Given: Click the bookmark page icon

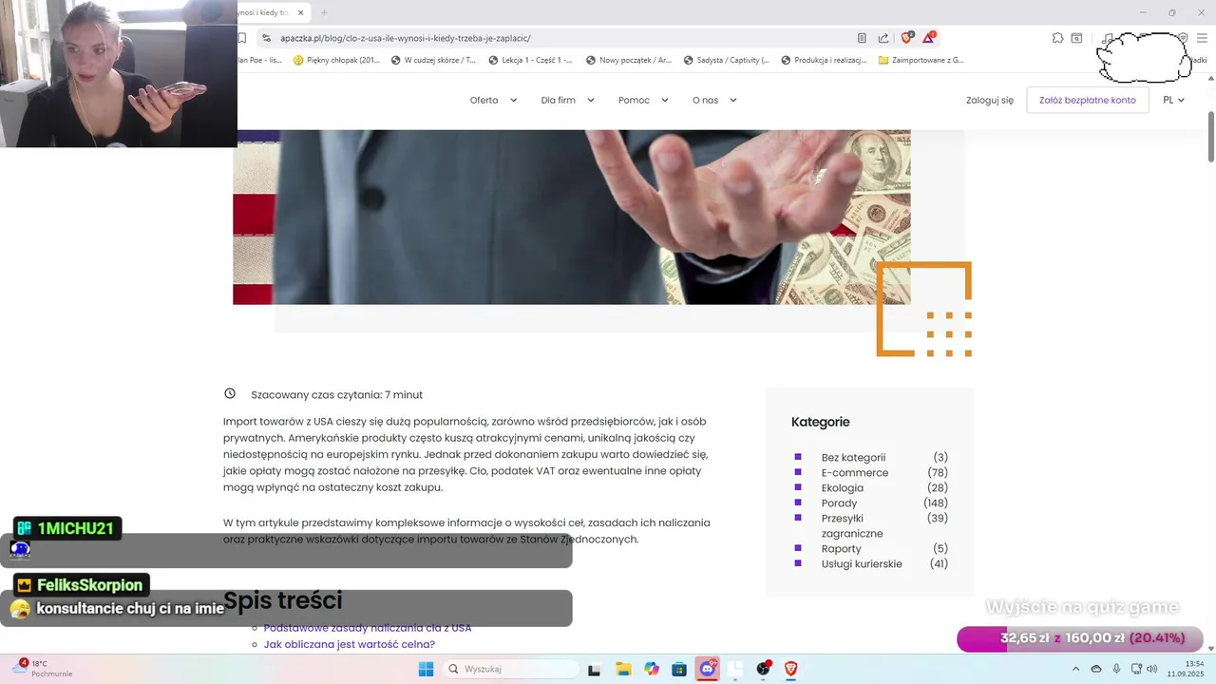Looking at the screenshot, I should 242,38.
